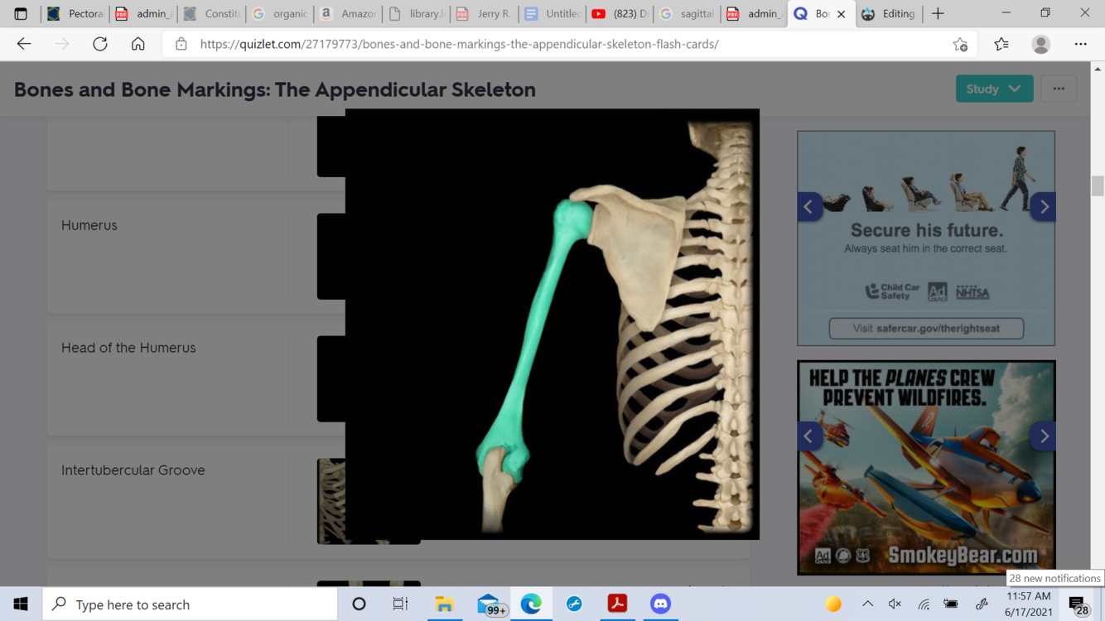1105x621 pixels.
Task: Show hidden system tray icons
Action: point(867,604)
